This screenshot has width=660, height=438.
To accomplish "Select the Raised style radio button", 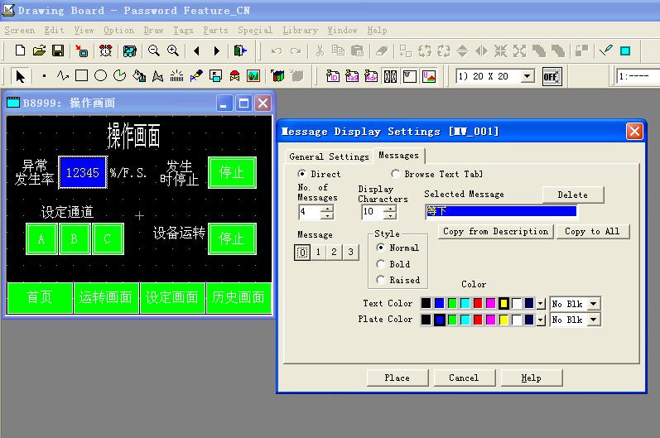I will (x=381, y=280).
